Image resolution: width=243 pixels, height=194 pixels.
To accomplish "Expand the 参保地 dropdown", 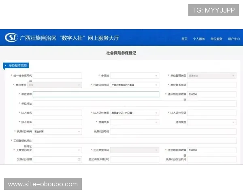I will pos(134,76).
